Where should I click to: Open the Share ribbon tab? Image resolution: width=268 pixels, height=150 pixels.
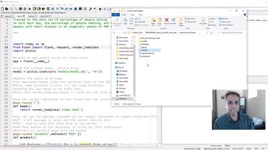click(132, 15)
